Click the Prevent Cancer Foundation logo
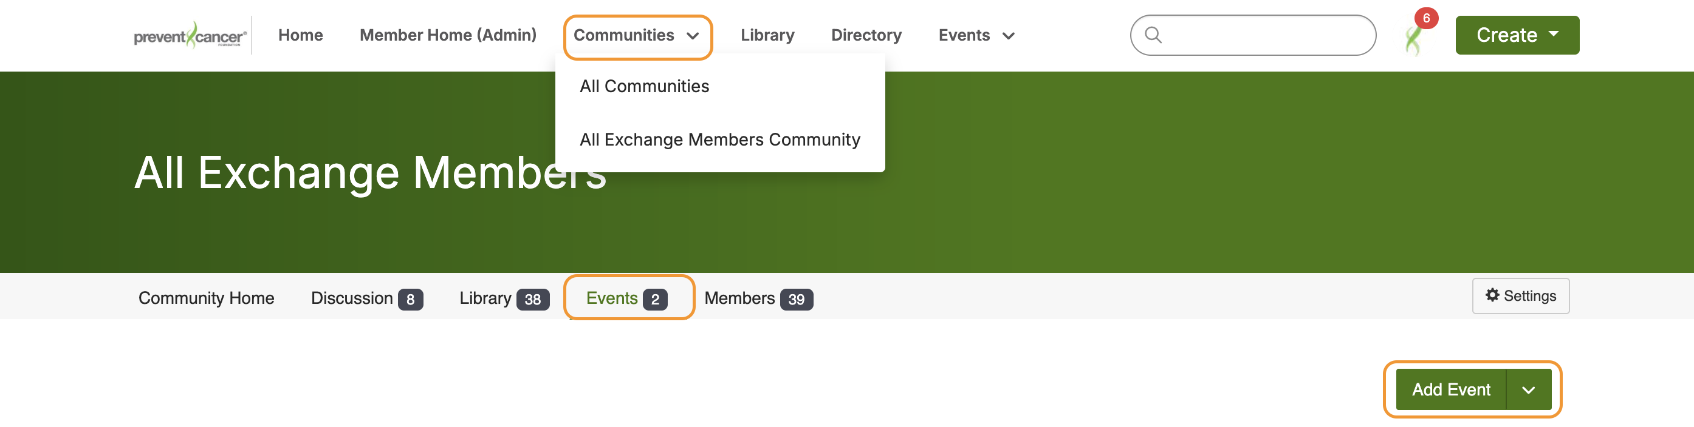 190,35
